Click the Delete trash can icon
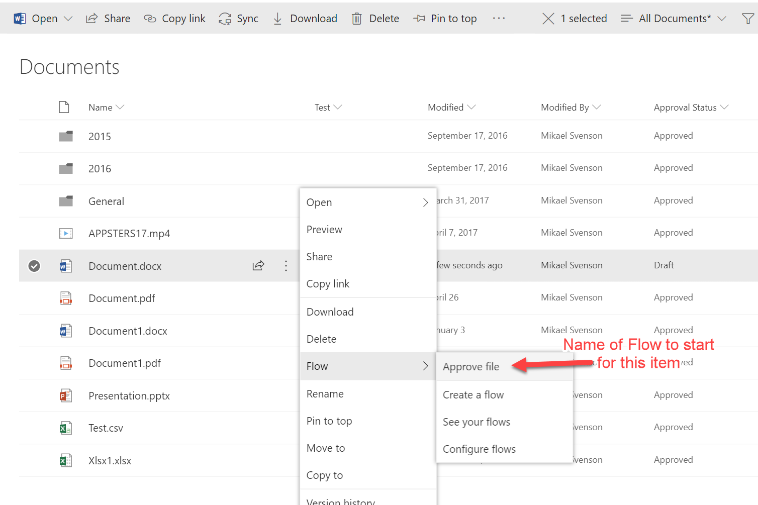This screenshot has height=505, width=758. point(356,19)
